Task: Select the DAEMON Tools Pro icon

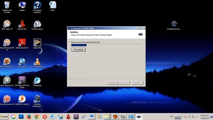Action: click(22, 100)
